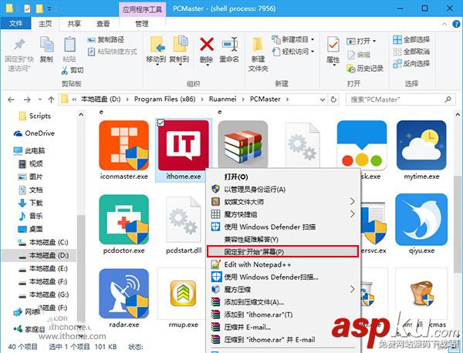The width and height of the screenshot is (463, 353).
Task: Select the pcdoctor.exe file icon
Action: [124, 220]
